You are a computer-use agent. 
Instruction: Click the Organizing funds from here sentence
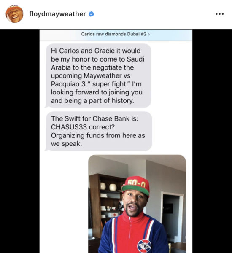pos(98,140)
